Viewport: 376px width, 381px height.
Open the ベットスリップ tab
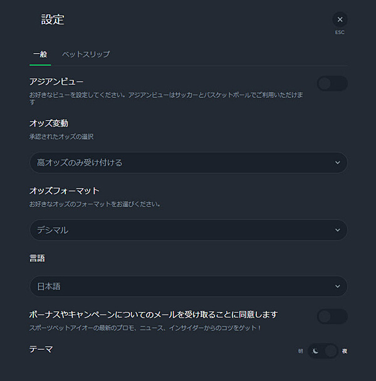click(86, 55)
